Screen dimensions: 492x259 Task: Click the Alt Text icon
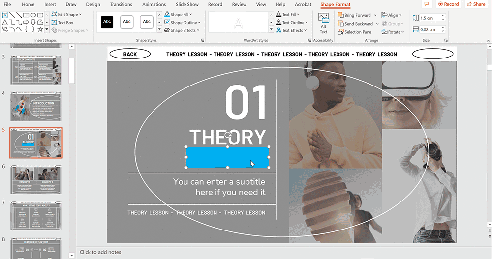point(323,23)
